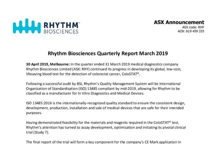Screen dimensions: 216x144
Task: Click the line starting 'classified as a manufacturer'
Action: pos(85,93)
